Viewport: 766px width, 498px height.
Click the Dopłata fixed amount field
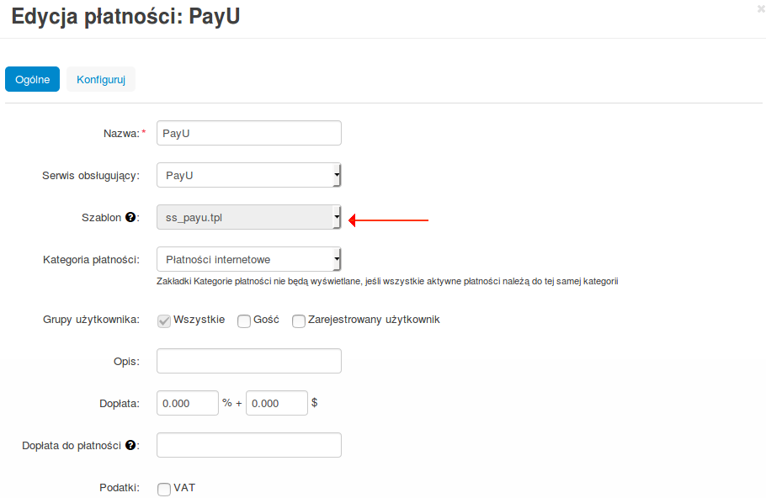pyautogui.click(x=276, y=403)
